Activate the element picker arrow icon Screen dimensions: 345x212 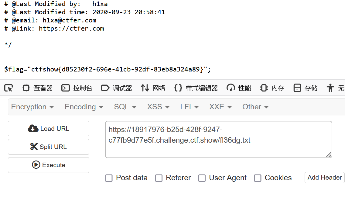point(9,88)
